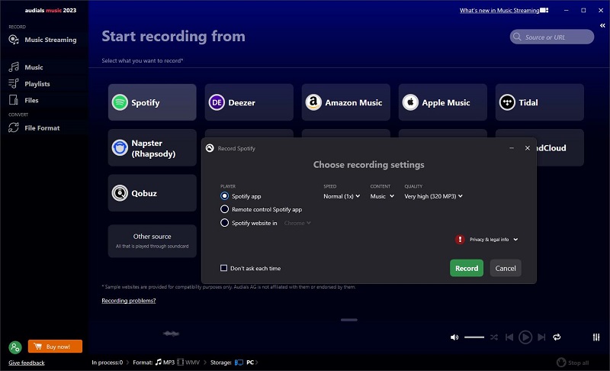Open the green user account icon
Viewport: 610px width, 371px height.
point(15,347)
